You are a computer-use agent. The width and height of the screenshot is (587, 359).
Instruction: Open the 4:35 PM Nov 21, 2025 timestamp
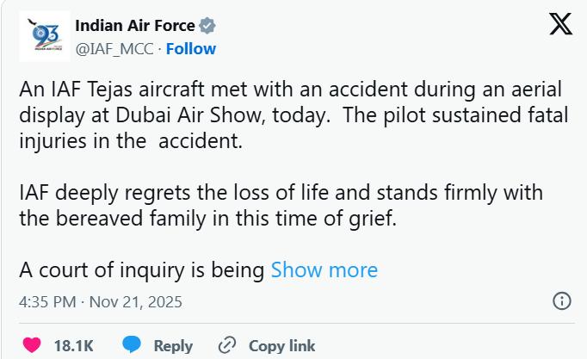coord(100,302)
